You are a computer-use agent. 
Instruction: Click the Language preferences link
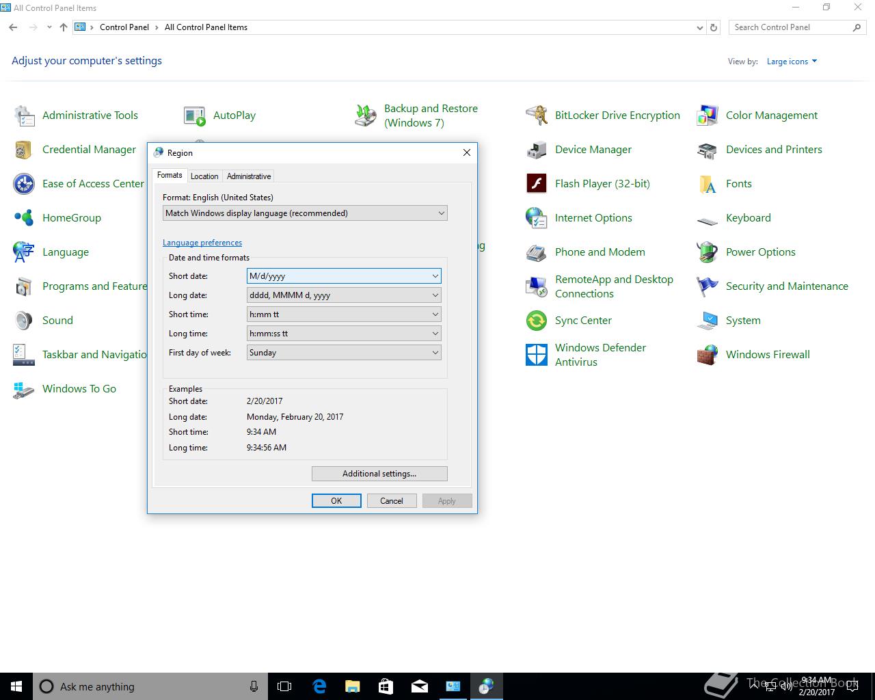pyautogui.click(x=202, y=243)
